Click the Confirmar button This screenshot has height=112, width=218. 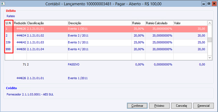(137, 106)
